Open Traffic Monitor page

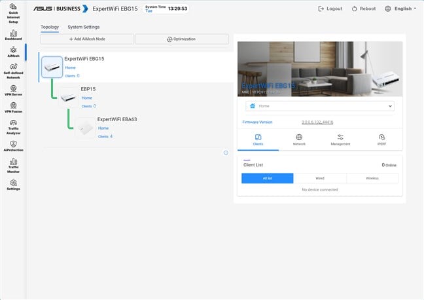(13, 166)
